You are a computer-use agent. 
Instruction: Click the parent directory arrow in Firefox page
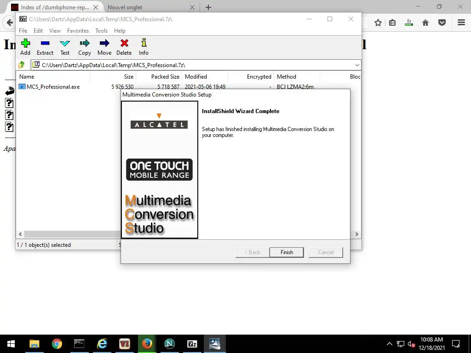click(x=10, y=91)
